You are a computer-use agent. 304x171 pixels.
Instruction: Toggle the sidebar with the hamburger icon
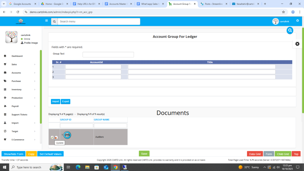point(47,21)
